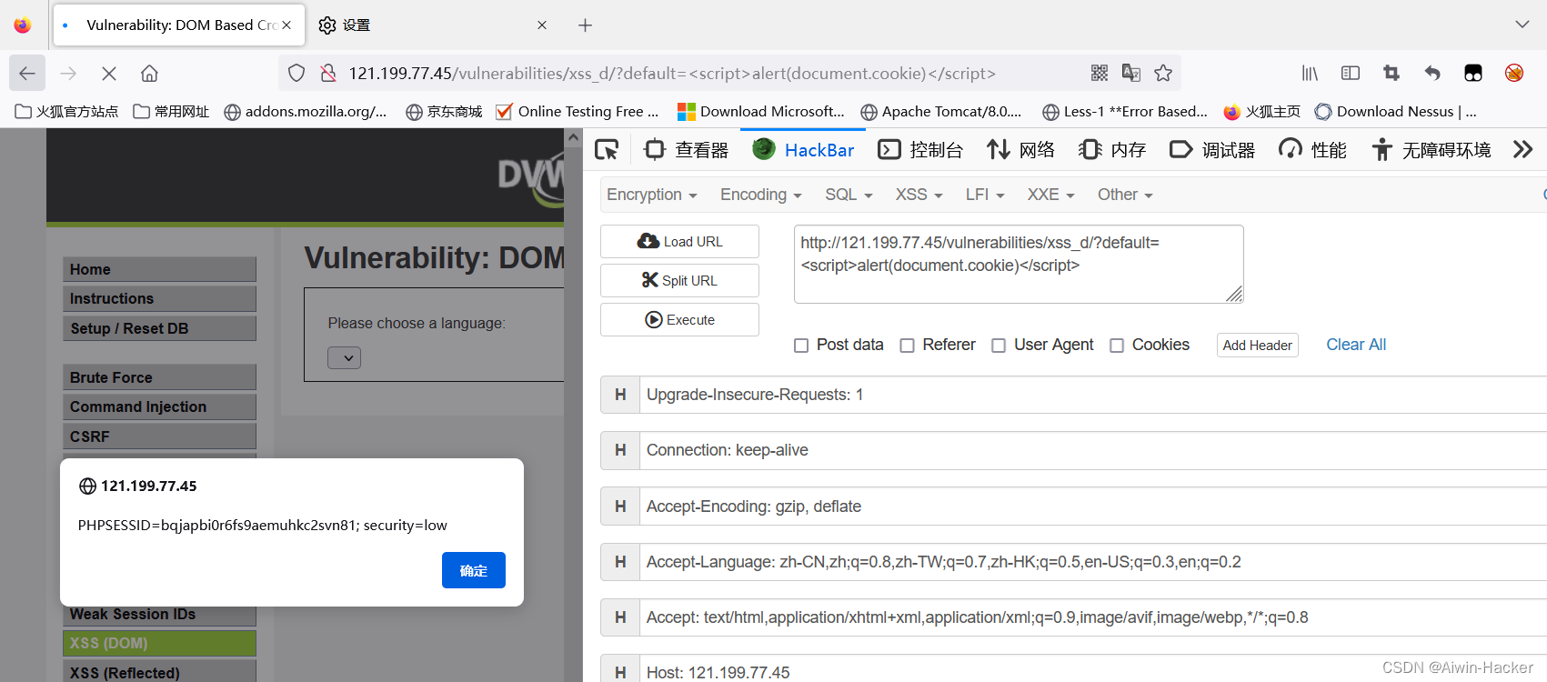Expand the LFI dropdown menu

coord(985,195)
